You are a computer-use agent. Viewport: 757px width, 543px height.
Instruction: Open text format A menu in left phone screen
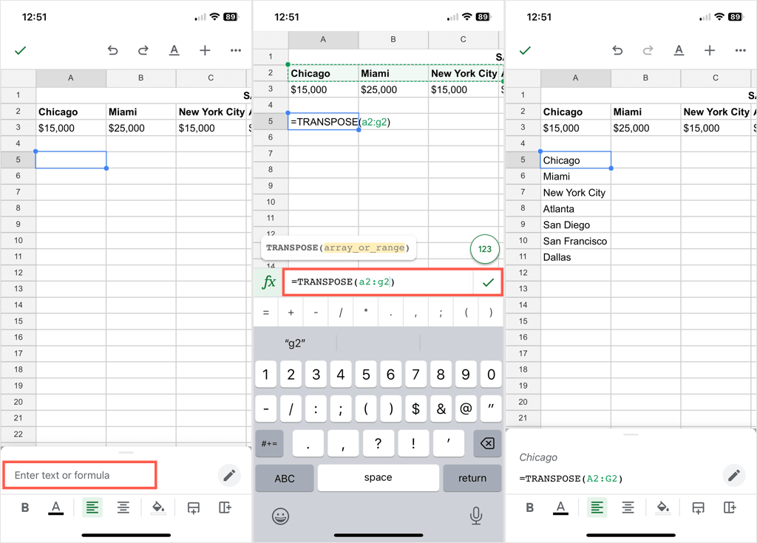tap(174, 51)
